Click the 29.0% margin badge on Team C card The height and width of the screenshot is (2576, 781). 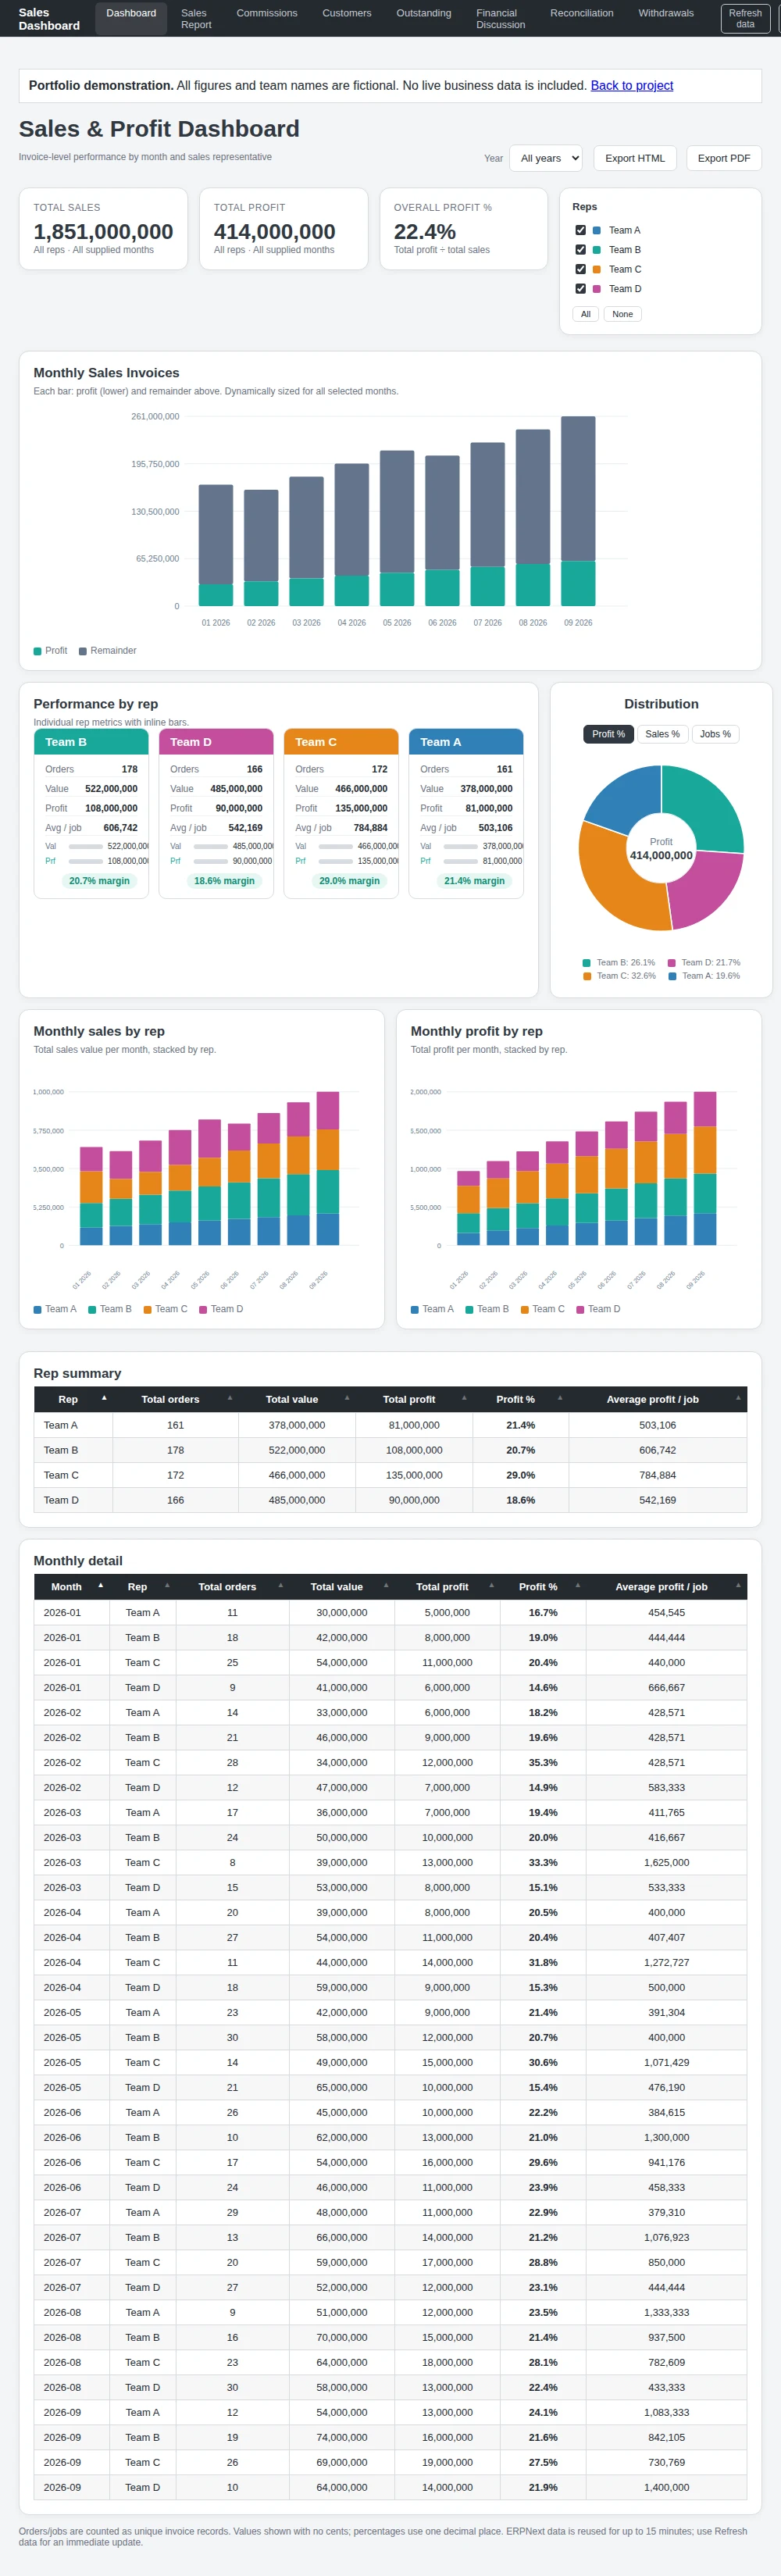pyautogui.click(x=349, y=881)
